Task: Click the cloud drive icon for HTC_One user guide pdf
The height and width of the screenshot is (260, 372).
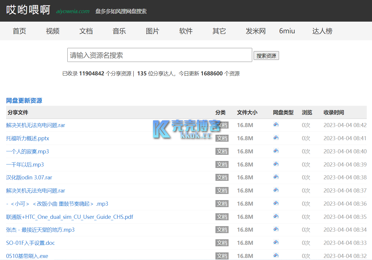Action: pos(276,216)
